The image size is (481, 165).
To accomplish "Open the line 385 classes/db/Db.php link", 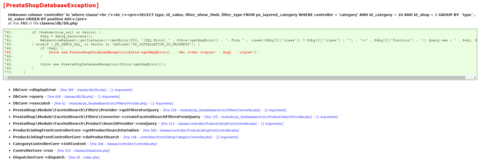I will tap(83, 90).
